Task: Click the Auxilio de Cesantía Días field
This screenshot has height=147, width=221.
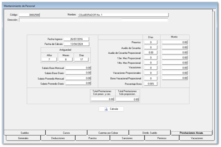Action: click(151, 47)
